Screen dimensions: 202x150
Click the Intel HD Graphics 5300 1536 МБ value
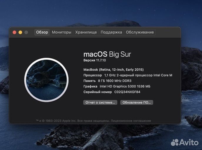click(125, 86)
